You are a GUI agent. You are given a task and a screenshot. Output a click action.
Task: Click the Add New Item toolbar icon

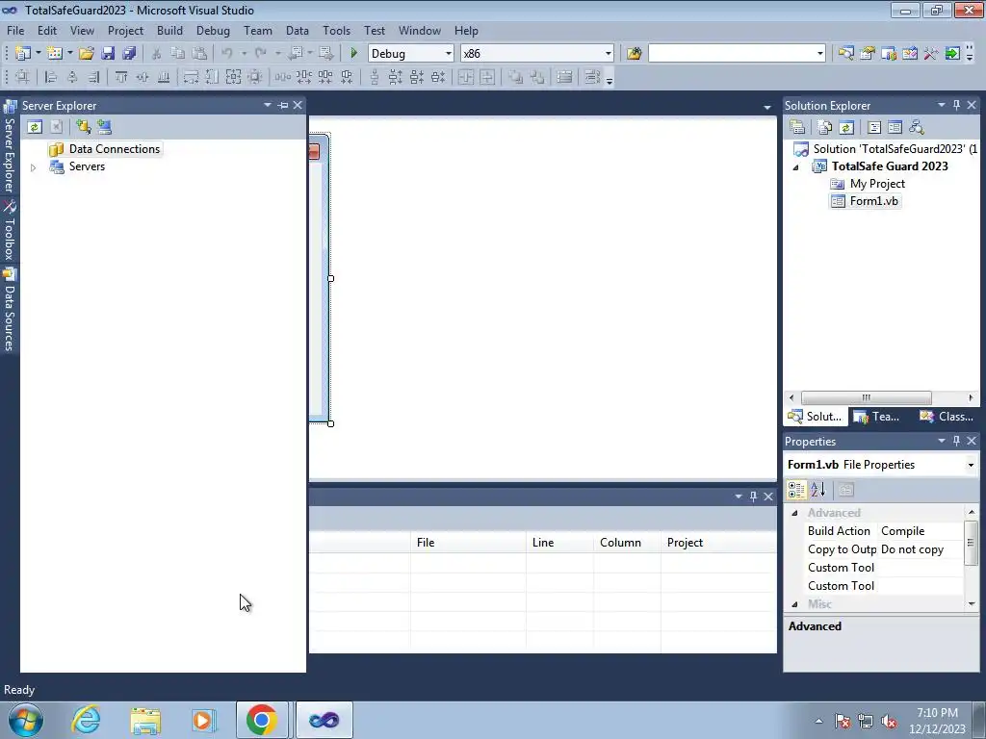pos(55,54)
